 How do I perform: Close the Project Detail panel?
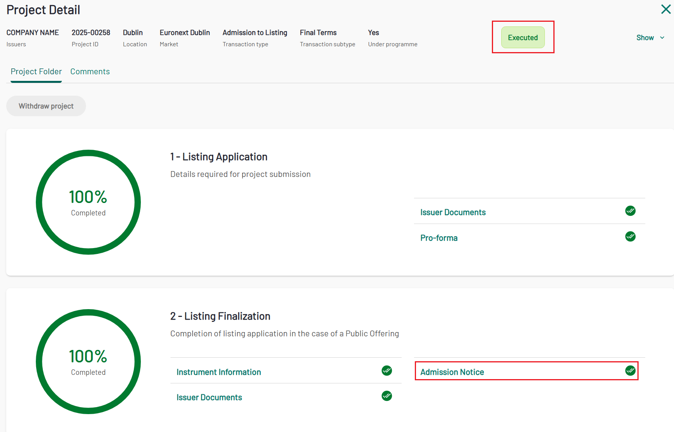pos(665,9)
